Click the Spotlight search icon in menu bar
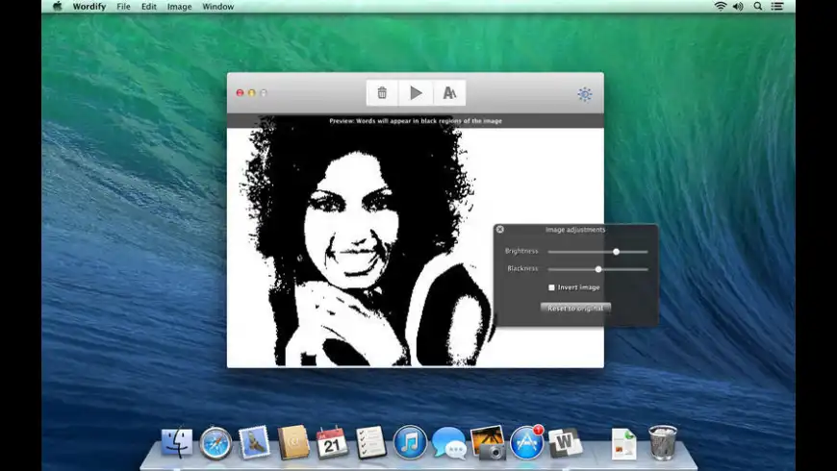This screenshot has width=837, height=471. tap(757, 7)
